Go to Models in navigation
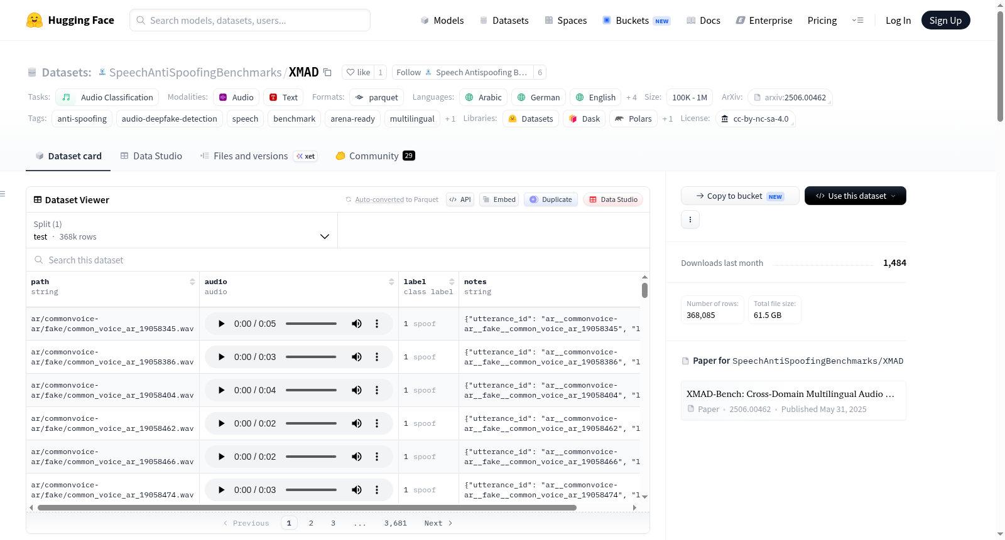 (x=442, y=20)
